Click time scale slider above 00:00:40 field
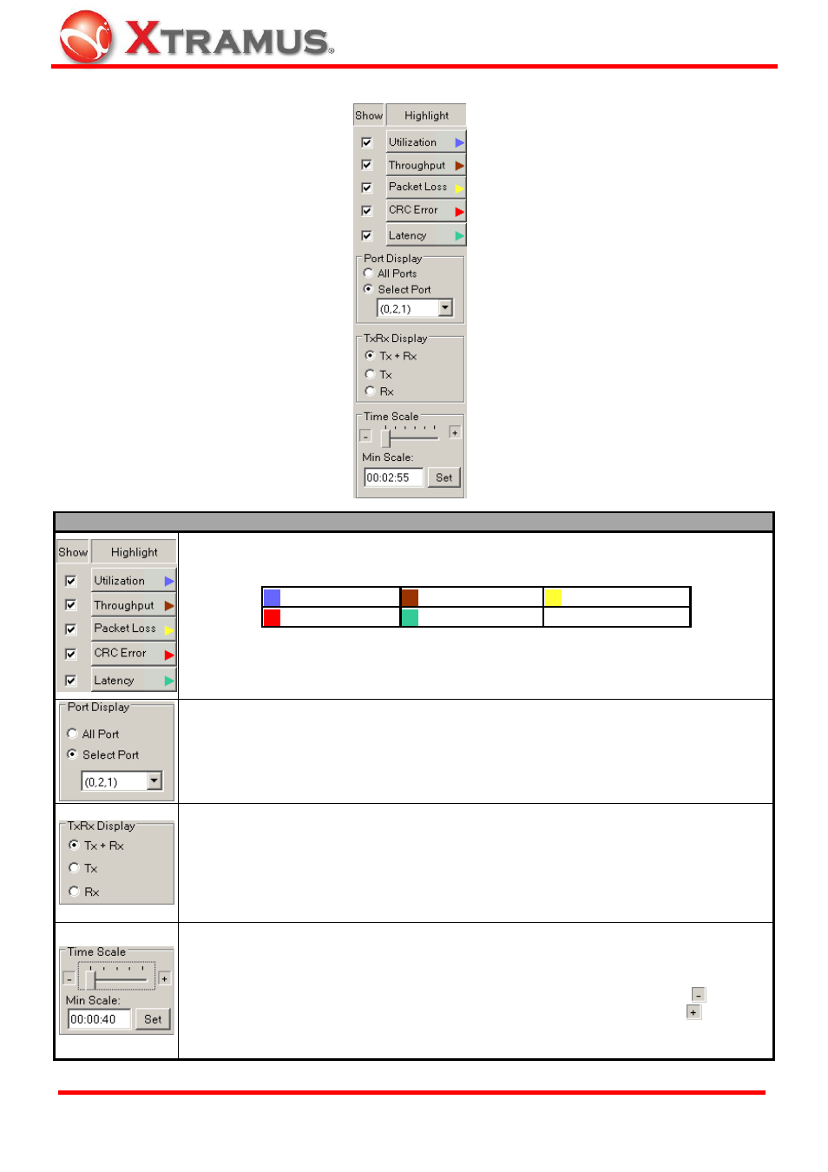 117,977
